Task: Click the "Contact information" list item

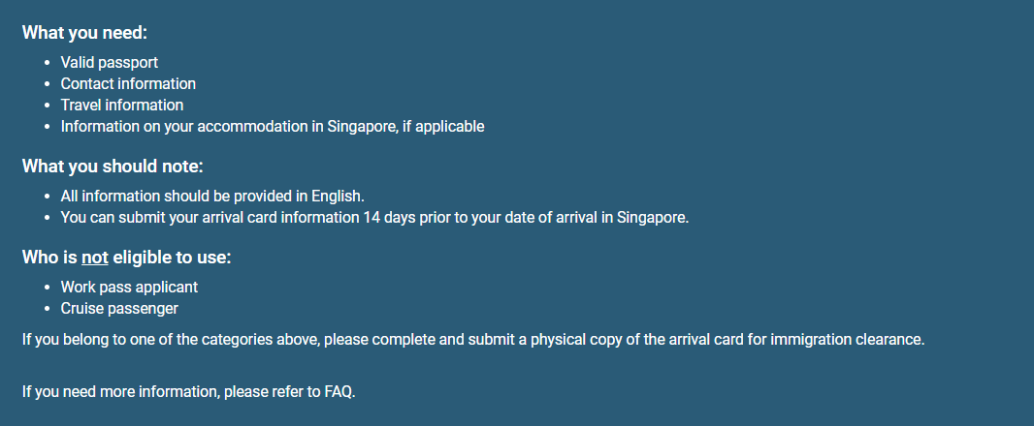Action: 128,83
